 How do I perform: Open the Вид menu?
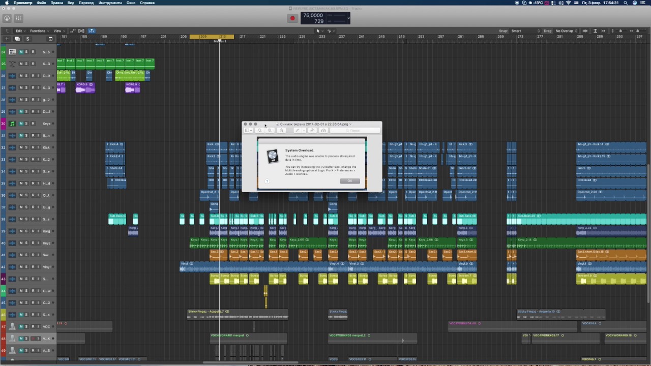point(71,3)
